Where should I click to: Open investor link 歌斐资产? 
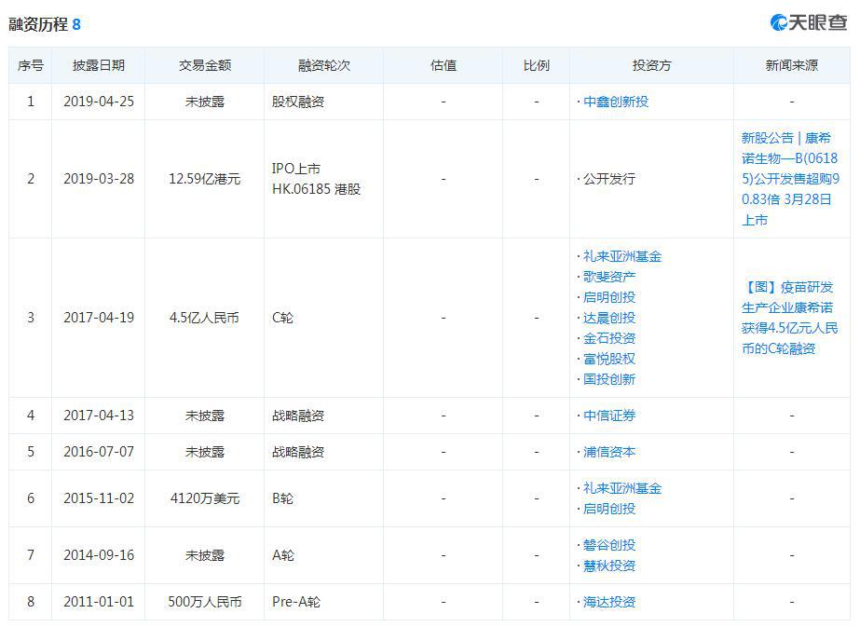[x=609, y=277]
